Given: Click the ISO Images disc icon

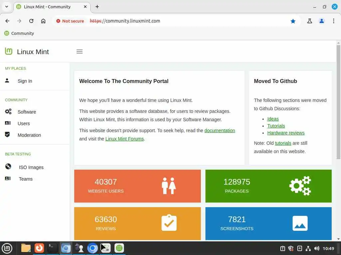Looking at the screenshot, I should pyautogui.click(x=8, y=167).
